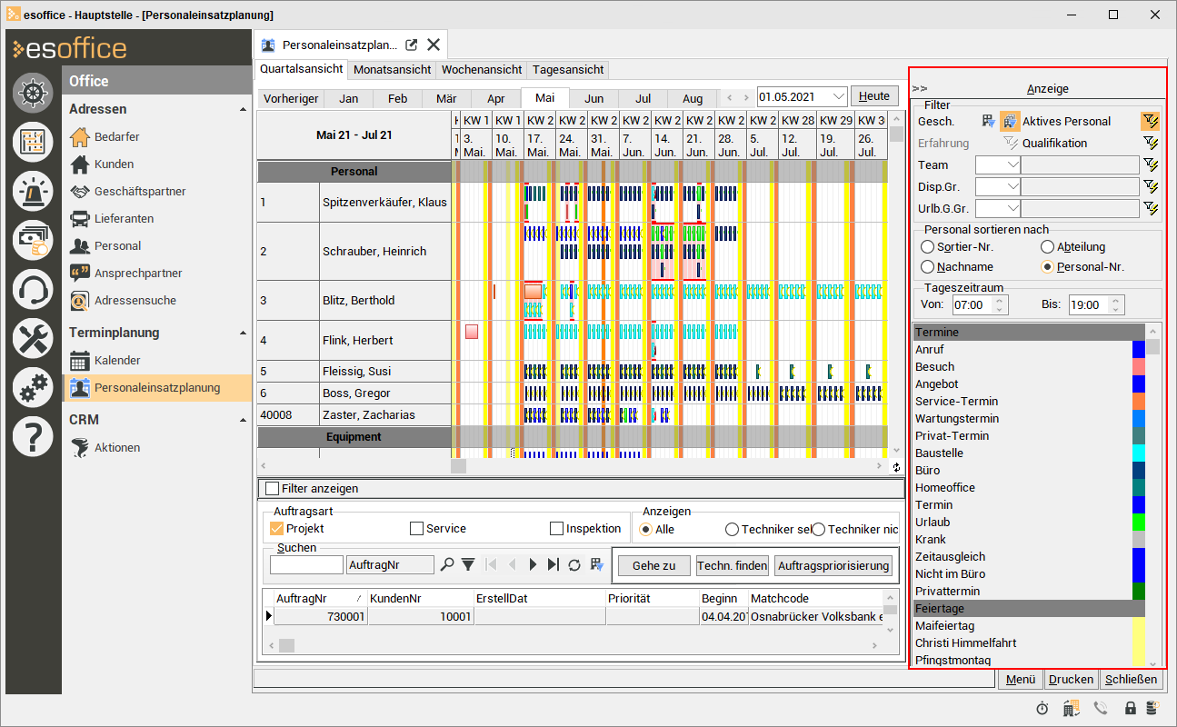Open Aktionen under CRM
This screenshot has width=1177, height=727.
(x=117, y=447)
